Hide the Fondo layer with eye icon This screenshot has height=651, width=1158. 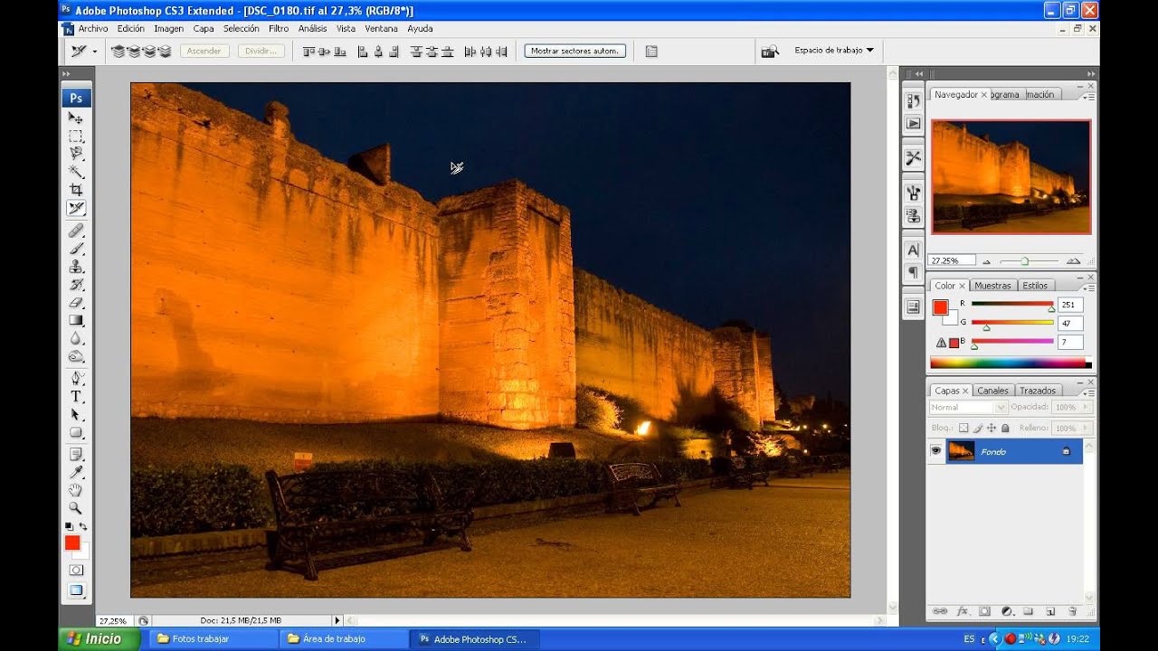point(935,451)
